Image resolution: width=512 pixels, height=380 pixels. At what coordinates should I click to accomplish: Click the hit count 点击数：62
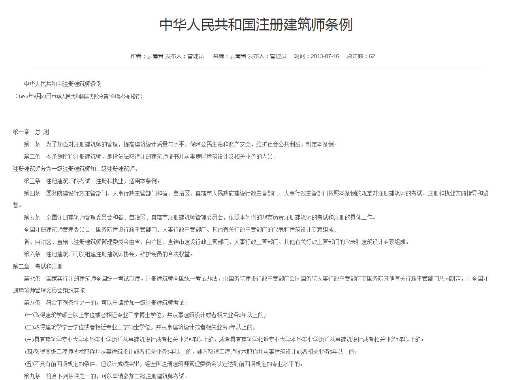361,56
